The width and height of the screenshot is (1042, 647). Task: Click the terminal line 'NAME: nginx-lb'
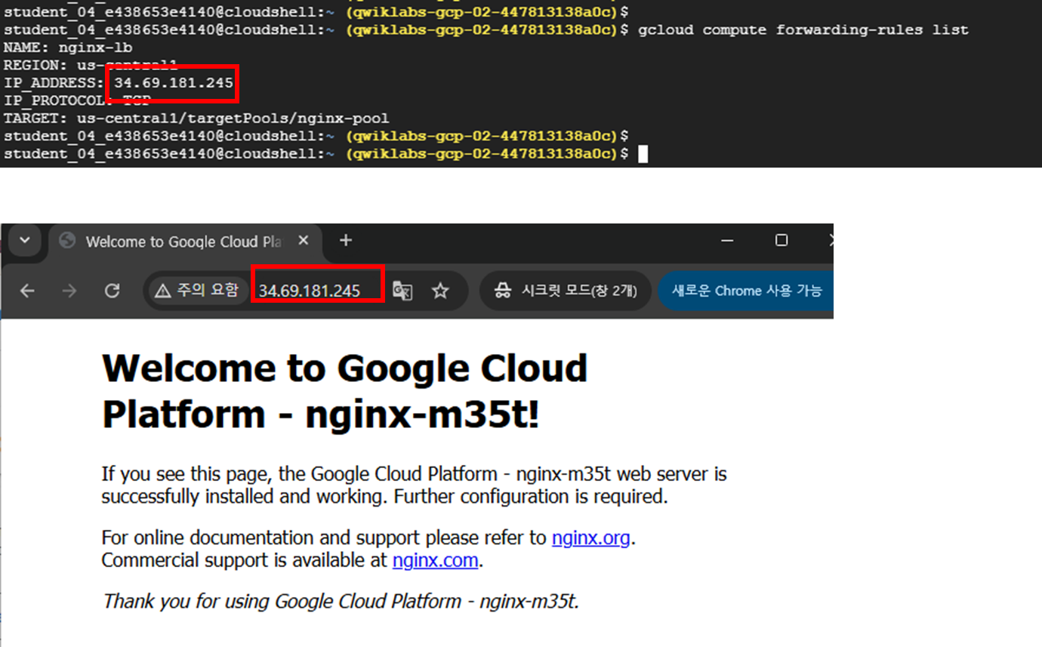tap(68, 48)
